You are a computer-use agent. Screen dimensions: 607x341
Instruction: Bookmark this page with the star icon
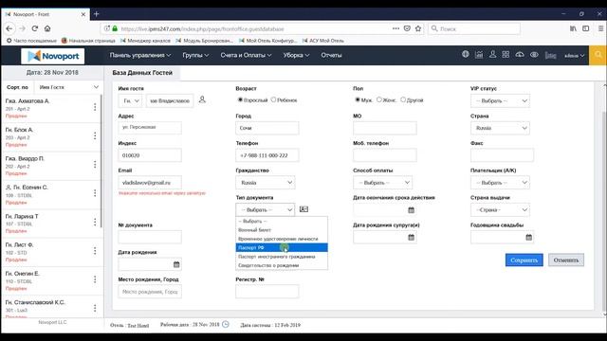[418, 28]
